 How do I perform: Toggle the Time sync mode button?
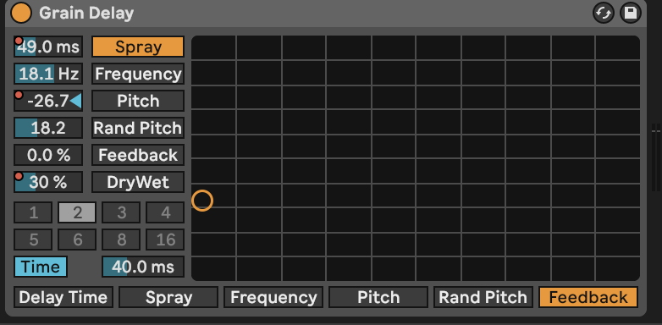[41, 267]
